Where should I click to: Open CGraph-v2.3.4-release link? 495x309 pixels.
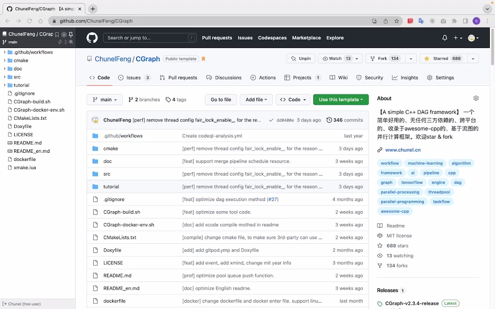[x=412, y=303]
